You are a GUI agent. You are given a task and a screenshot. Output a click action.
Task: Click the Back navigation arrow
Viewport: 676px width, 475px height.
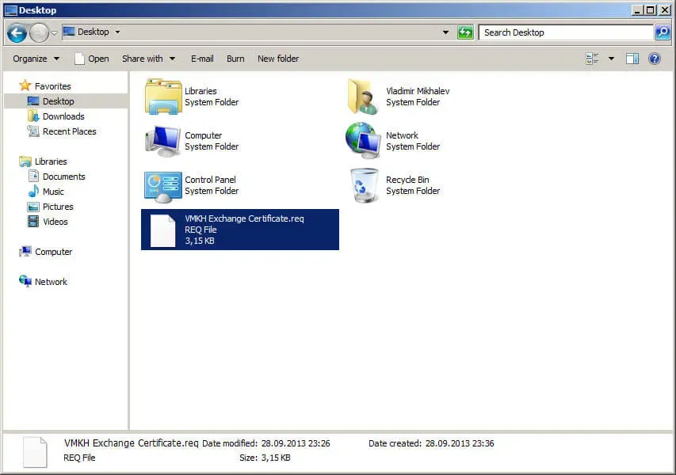(17, 32)
